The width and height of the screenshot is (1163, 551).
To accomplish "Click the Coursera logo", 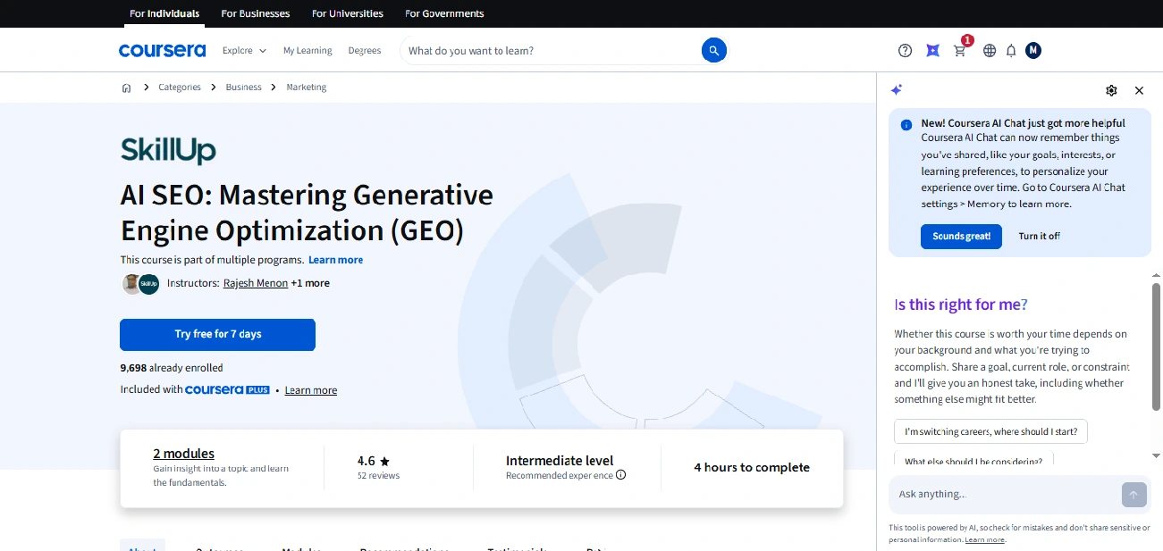I will point(162,50).
